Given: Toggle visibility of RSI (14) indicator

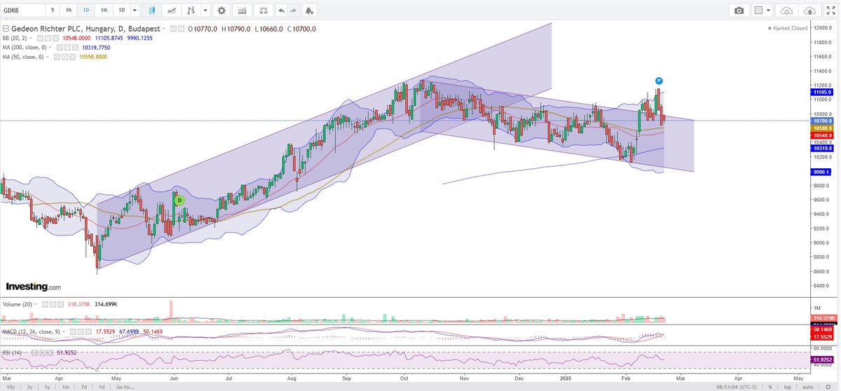Looking at the screenshot, I should [x=34, y=352].
